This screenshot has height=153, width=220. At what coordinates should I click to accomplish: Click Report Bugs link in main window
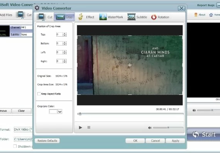point(206,5)
